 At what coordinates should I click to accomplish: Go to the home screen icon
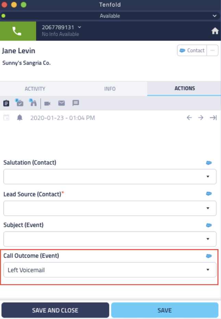tap(215, 31)
